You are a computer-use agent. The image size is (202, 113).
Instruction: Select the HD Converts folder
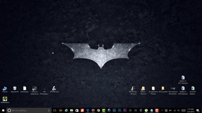[x=163, y=89]
